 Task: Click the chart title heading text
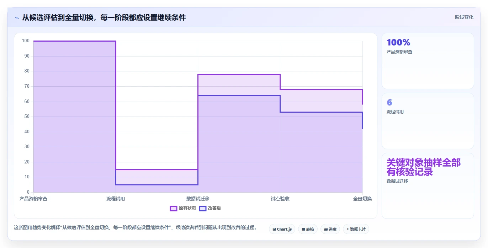(104, 17)
